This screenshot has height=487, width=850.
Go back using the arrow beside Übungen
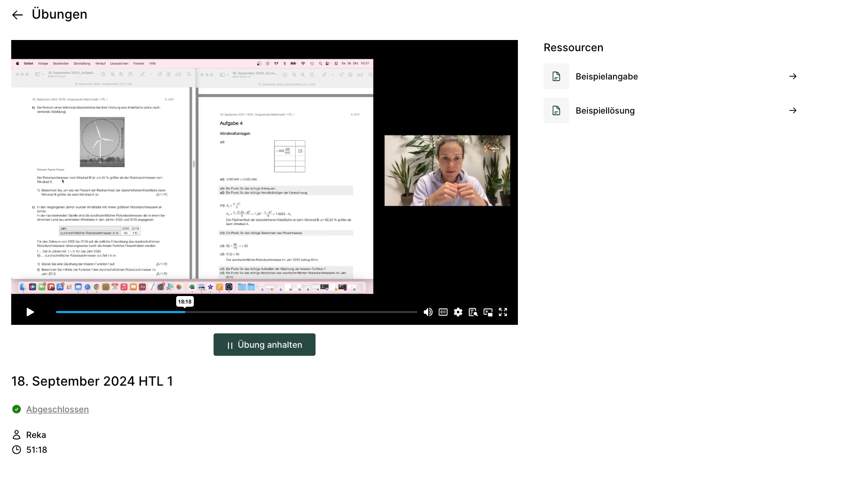tap(18, 15)
